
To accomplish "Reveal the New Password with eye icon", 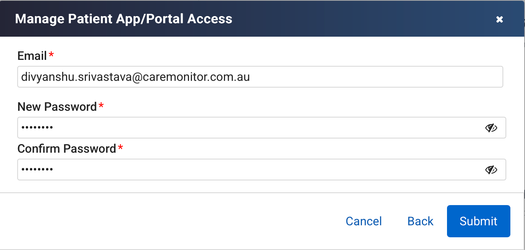I will [491, 128].
